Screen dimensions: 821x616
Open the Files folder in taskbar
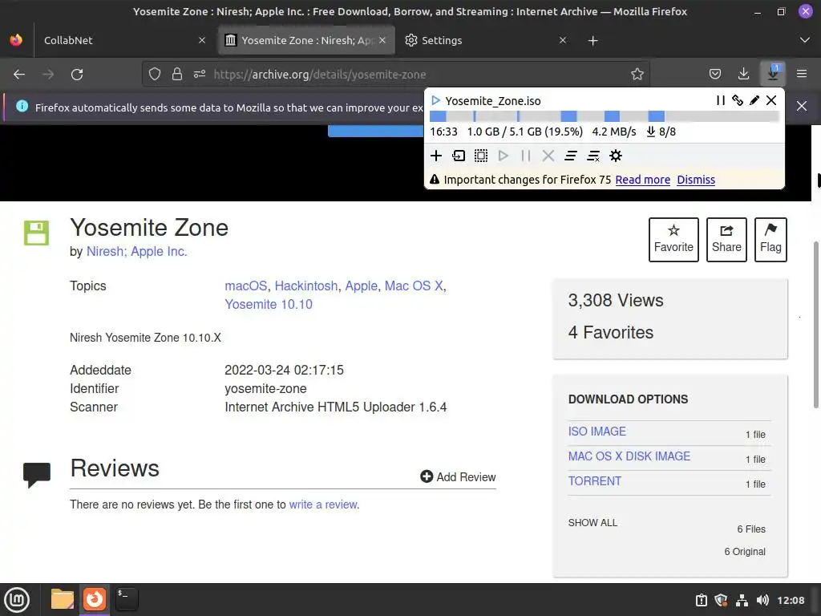pos(62,599)
